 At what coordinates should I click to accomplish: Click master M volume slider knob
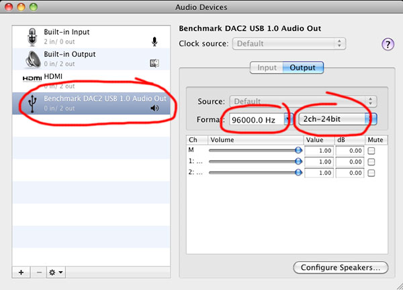coord(298,150)
